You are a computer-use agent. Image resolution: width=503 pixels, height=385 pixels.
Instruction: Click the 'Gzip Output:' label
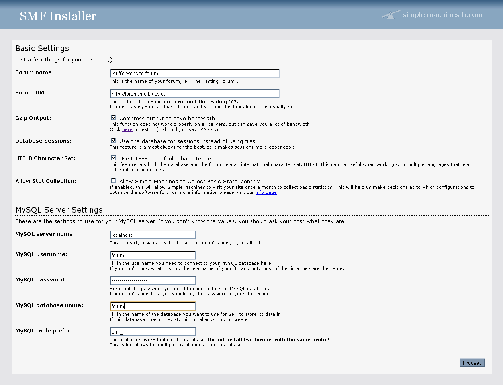[x=33, y=118]
